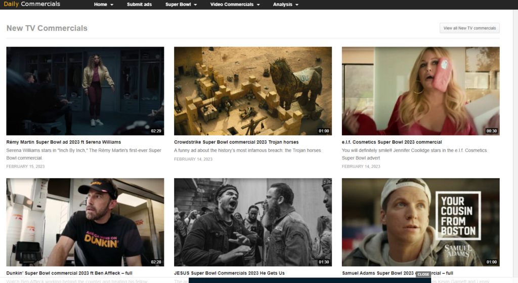Click the 01:00 duration badge on Samuel Adams video
Image resolution: width=518 pixels, height=283 pixels.
tap(492, 262)
